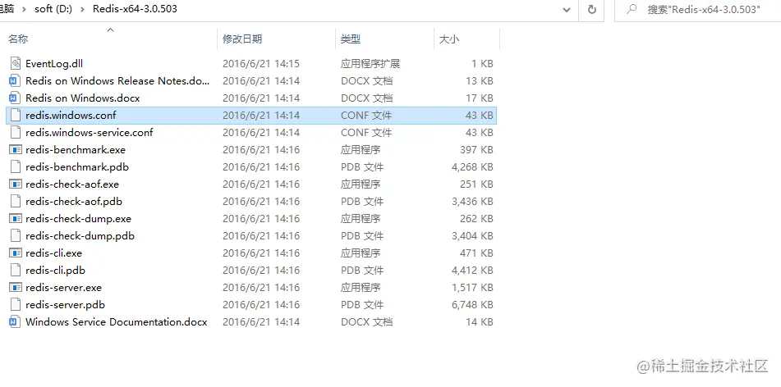This screenshot has width=781, height=387.
Task: Click the redis-check-dump.pdb file icon
Action: coord(16,236)
